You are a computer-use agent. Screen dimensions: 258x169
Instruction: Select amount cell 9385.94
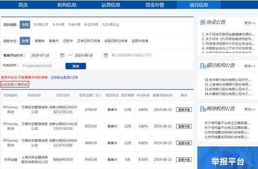(91, 160)
